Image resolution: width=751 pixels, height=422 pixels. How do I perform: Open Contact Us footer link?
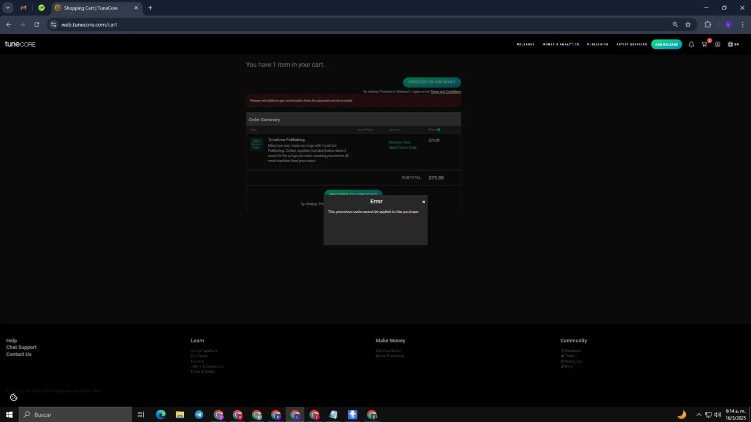19,354
